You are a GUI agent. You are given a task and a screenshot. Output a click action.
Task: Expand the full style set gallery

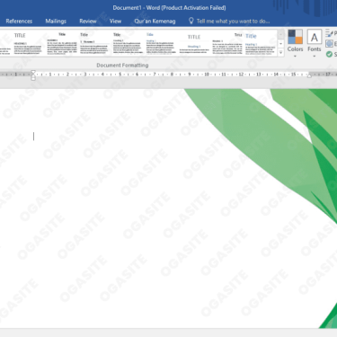point(280,52)
